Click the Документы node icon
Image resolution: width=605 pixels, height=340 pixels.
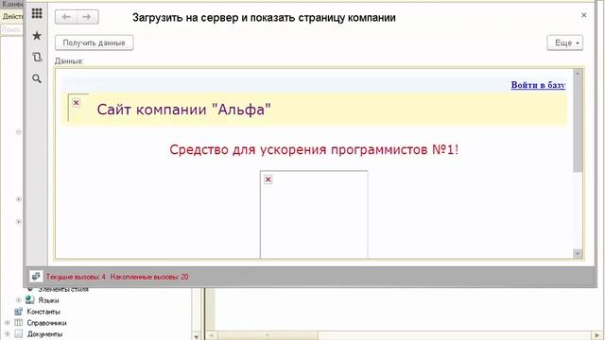pyautogui.click(x=19, y=334)
